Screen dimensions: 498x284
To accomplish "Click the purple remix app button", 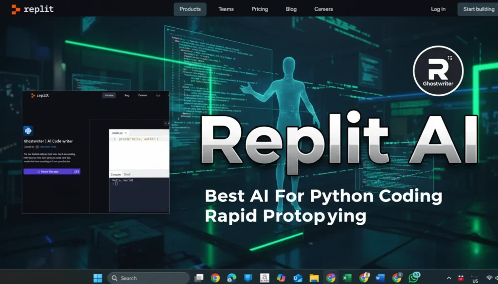I will point(48,171).
